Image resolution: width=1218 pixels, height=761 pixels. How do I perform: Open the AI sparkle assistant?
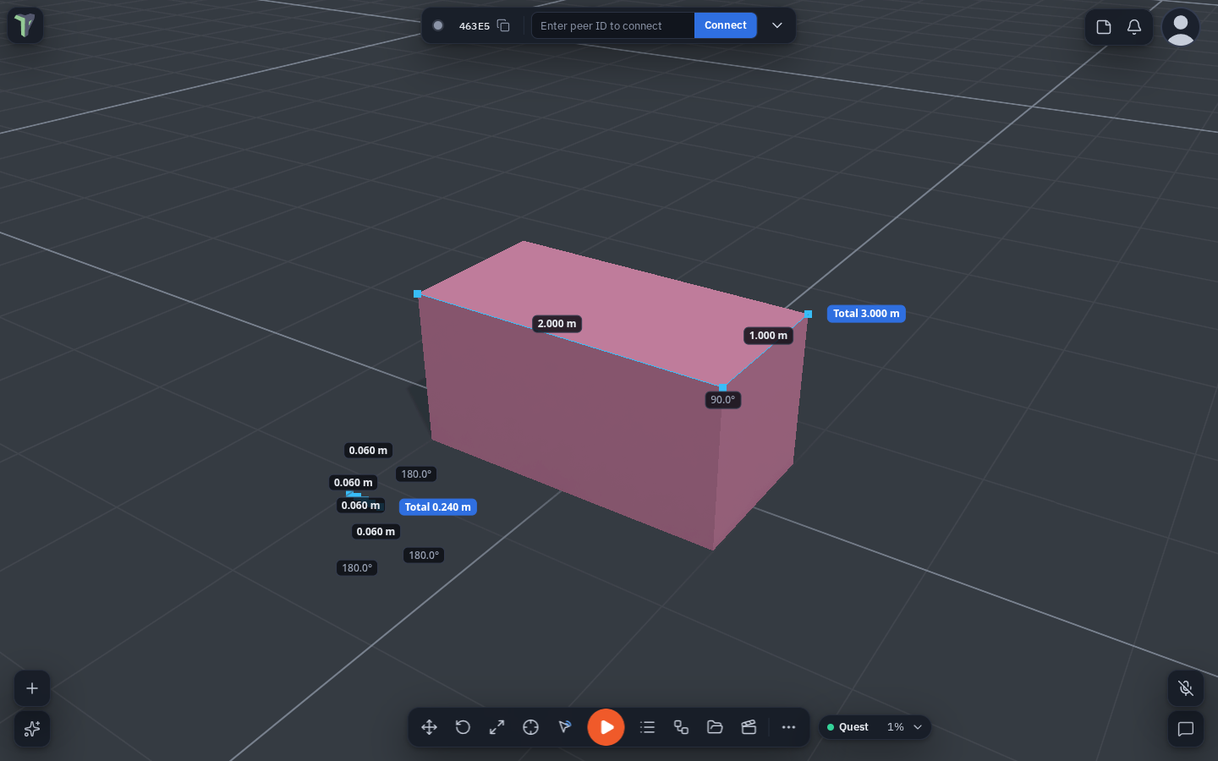click(32, 729)
